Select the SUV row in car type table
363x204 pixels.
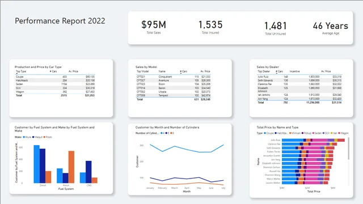[55, 88]
